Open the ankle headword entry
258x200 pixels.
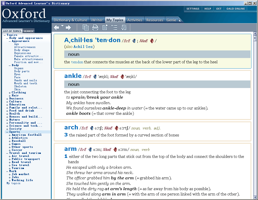pos(73,76)
